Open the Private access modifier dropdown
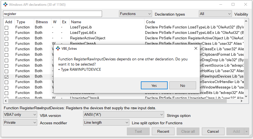This screenshot has width=253, height=139. coord(20,122)
